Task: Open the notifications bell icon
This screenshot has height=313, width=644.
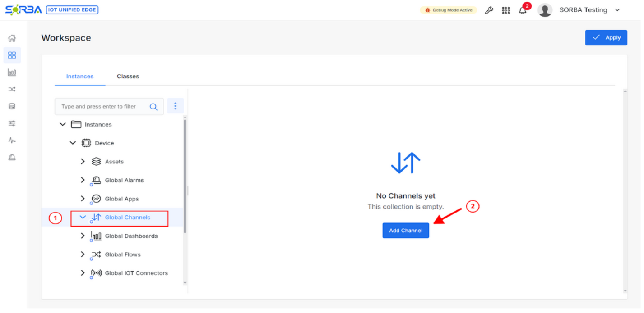Action: pyautogui.click(x=523, y=10)
